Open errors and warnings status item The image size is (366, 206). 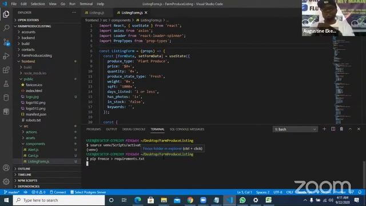(x=38, y=192)
